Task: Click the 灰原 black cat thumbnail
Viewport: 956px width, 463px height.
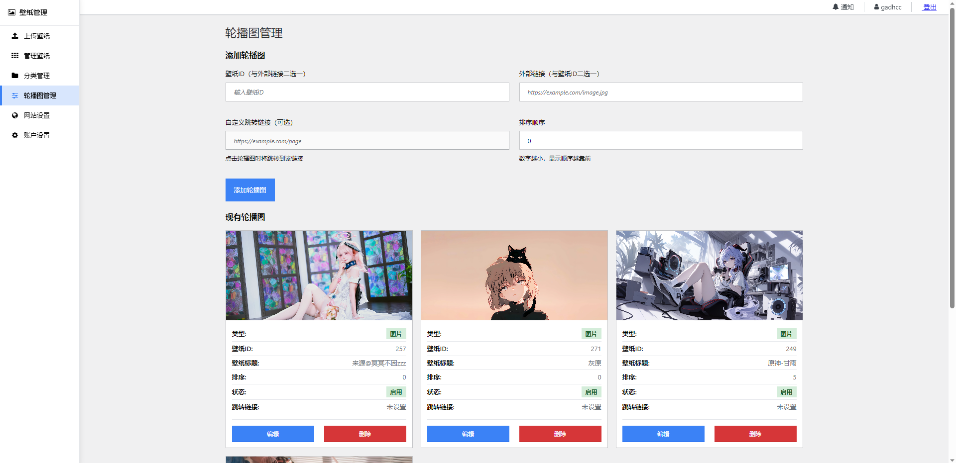Action: tap(514, 275)
